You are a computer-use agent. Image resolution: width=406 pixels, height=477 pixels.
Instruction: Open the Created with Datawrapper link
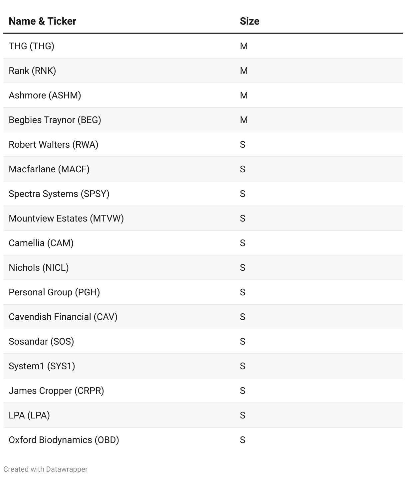pos(46,469)
